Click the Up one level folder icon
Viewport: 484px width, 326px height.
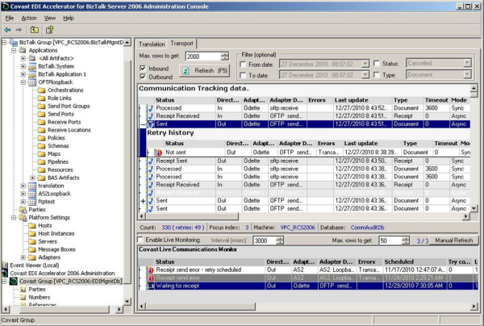point(34,30)
